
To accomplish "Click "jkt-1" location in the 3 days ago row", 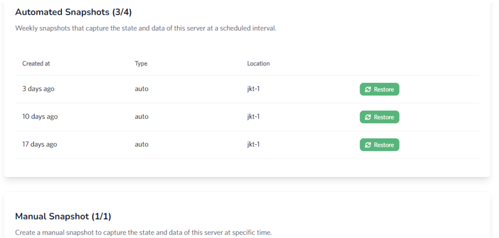I will pyautogui.click(x=253, y=89).
